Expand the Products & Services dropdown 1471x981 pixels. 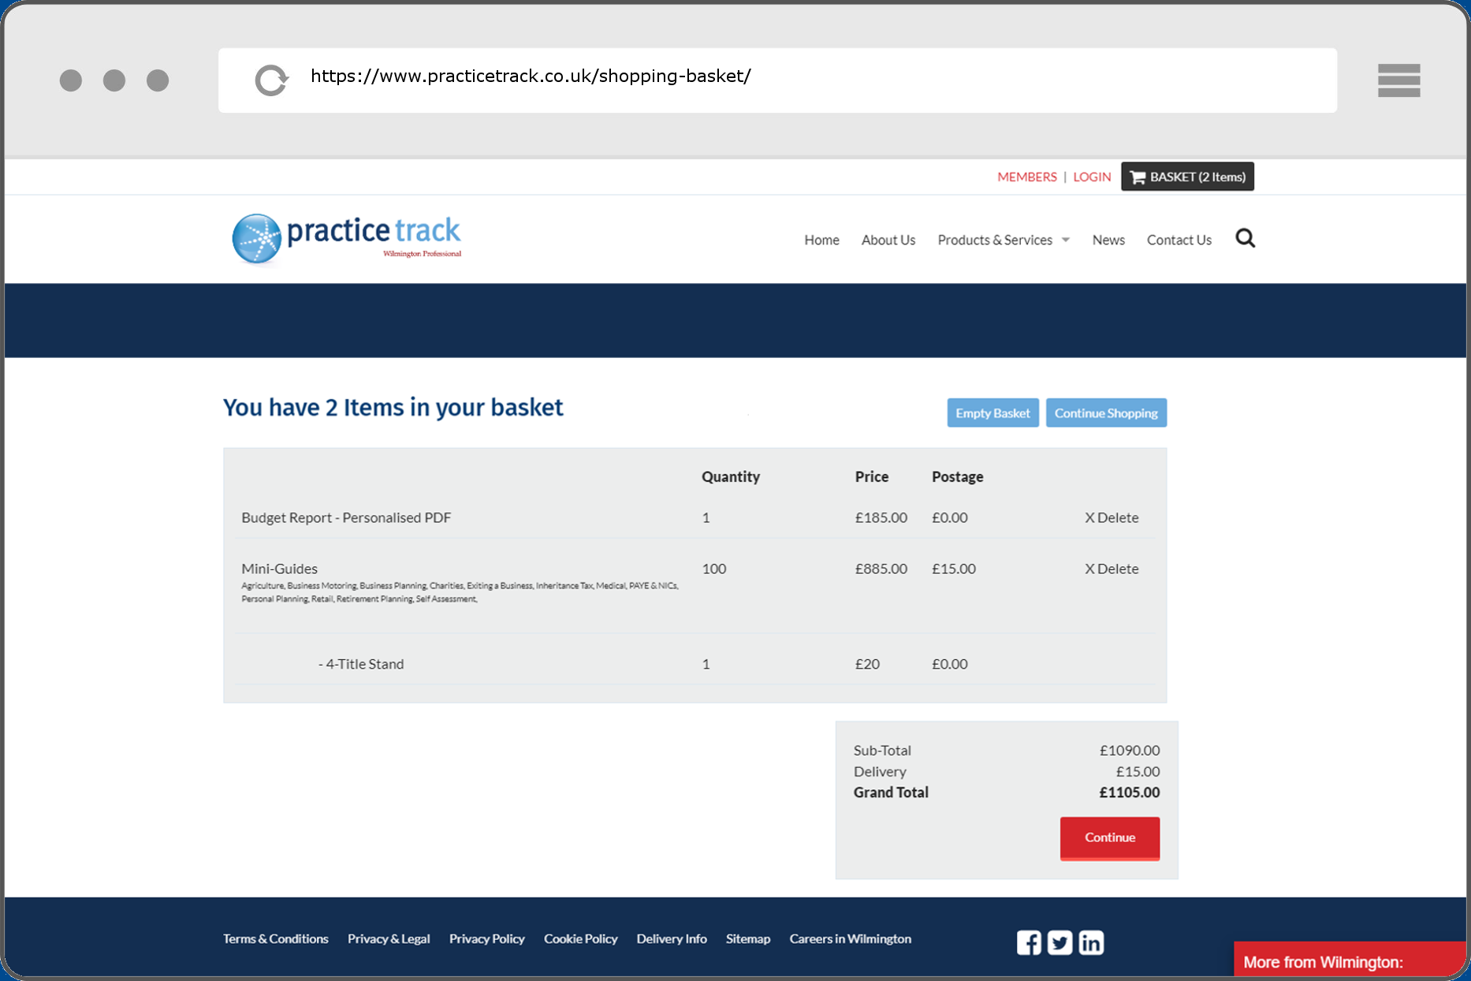(1003, 240)
